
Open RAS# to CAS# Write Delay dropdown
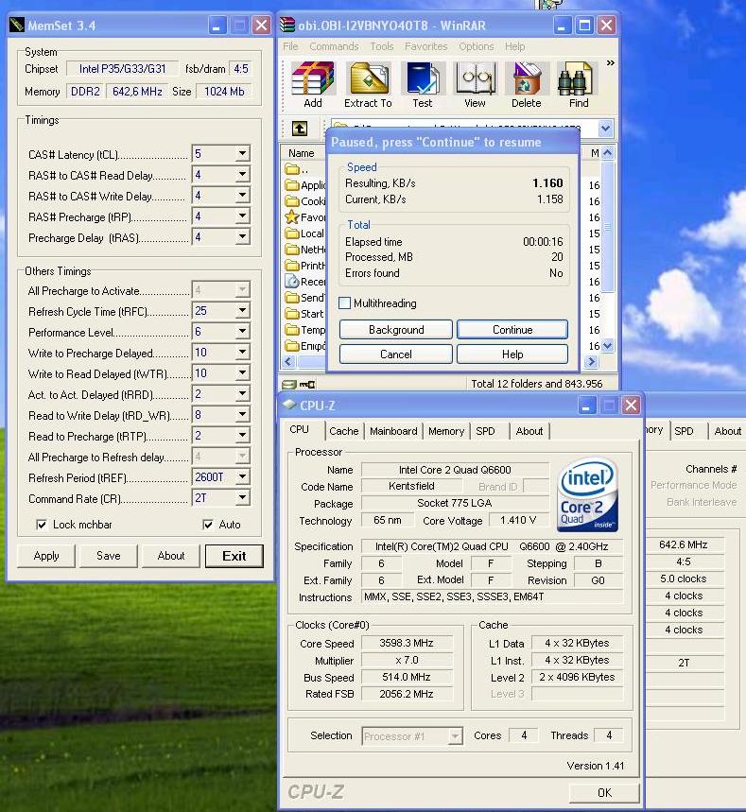[x=242, y=195]
